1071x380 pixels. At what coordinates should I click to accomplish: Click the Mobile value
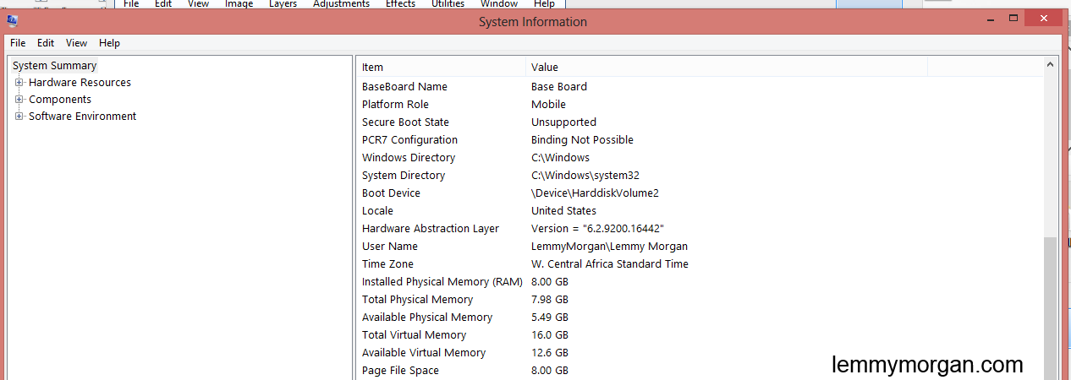tap(548, 105)
